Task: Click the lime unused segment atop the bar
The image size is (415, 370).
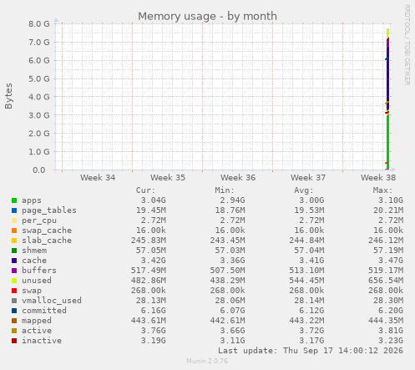Action: click(387, 33)
